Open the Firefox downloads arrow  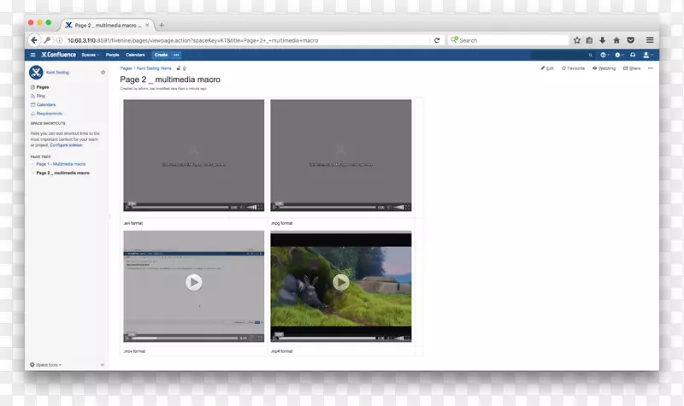[x=603, y=40]
